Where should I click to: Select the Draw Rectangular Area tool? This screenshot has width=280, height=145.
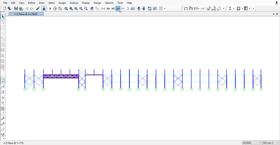[x=3, y=61]
